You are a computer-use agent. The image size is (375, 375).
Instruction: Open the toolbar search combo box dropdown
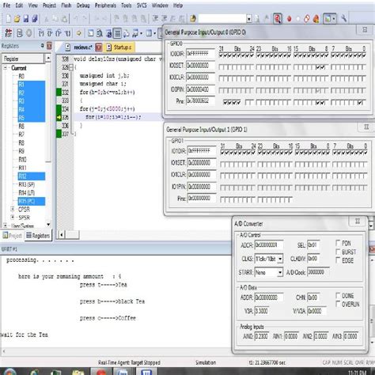(248, 18)
